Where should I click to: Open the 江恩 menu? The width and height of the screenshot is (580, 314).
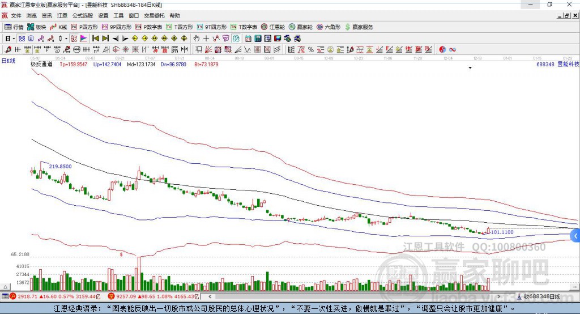click(x=62, y=15)
